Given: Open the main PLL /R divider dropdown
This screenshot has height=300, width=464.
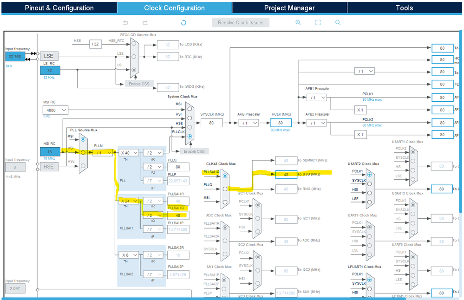Looking at the screenshot, I should (x=153, y=153).
